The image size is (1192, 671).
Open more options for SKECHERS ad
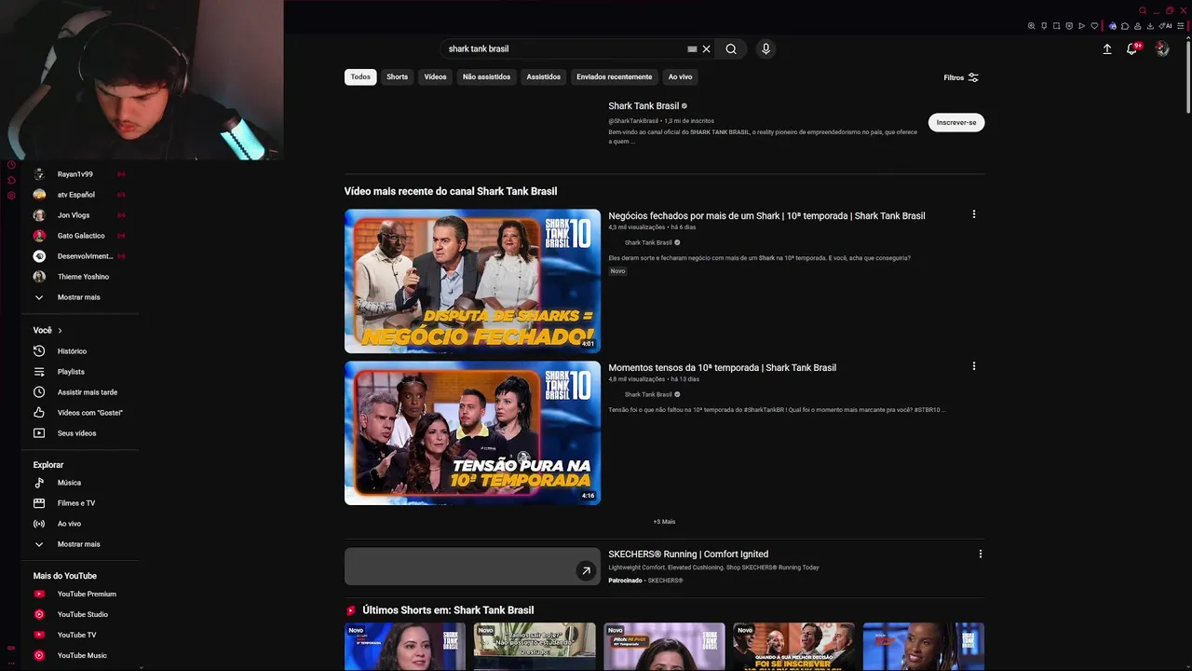pos(980,554)
